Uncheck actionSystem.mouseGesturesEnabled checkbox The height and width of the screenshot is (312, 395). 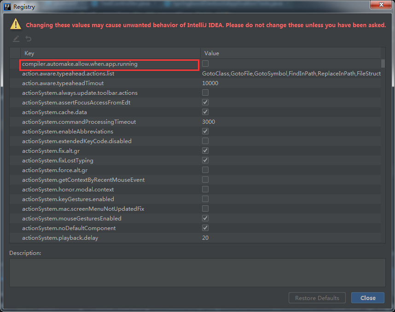point(205,218)
